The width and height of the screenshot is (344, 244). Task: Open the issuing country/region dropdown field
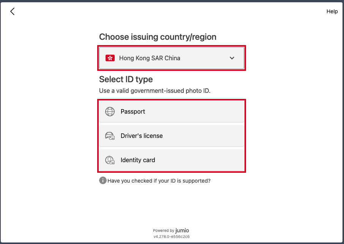172,58
